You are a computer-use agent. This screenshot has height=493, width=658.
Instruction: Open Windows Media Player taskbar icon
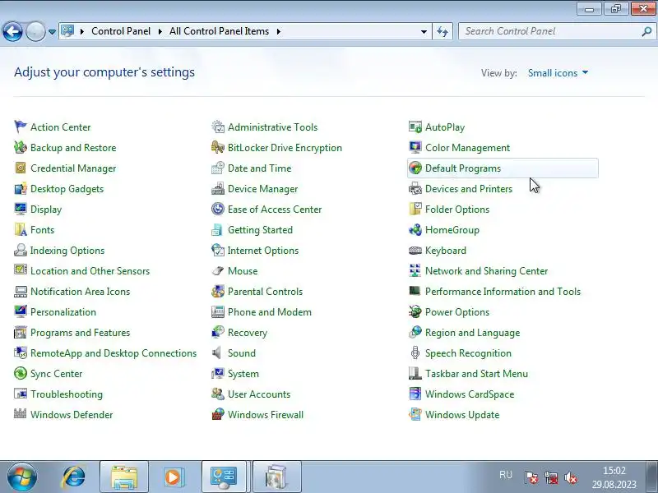tap(174, 477)
